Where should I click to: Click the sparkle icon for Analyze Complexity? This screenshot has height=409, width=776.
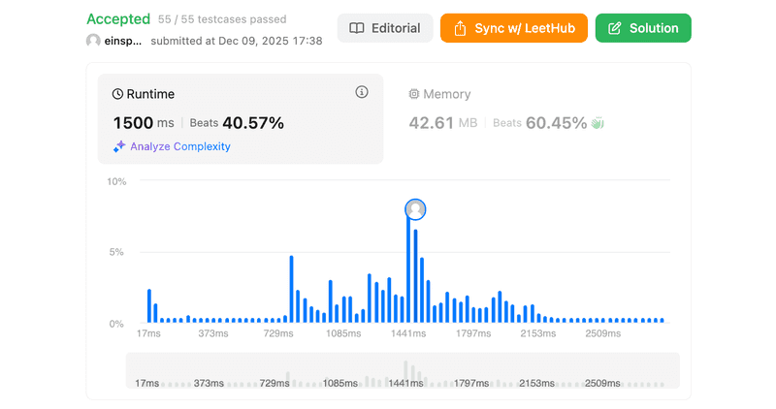pos(119,146)
